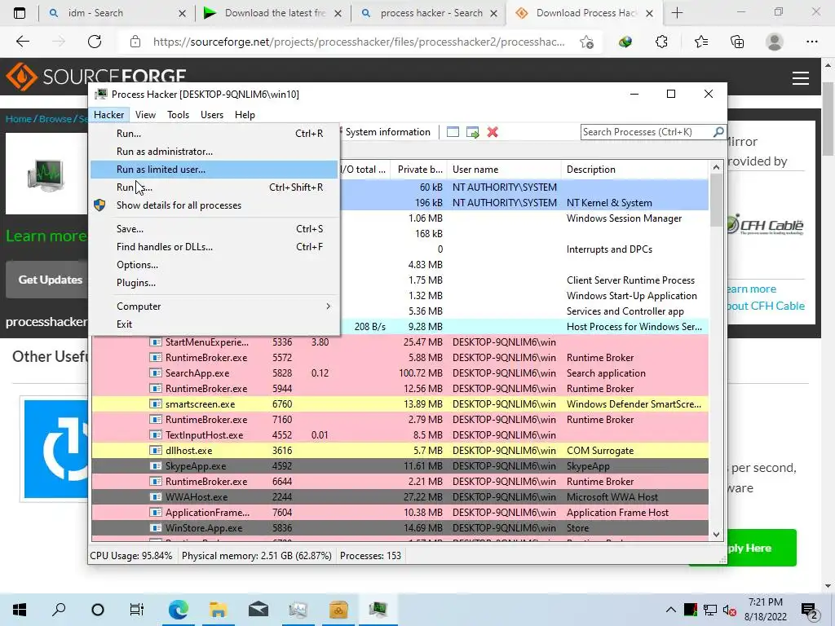
Task: Open the View menu
Action: pos(145,114)
